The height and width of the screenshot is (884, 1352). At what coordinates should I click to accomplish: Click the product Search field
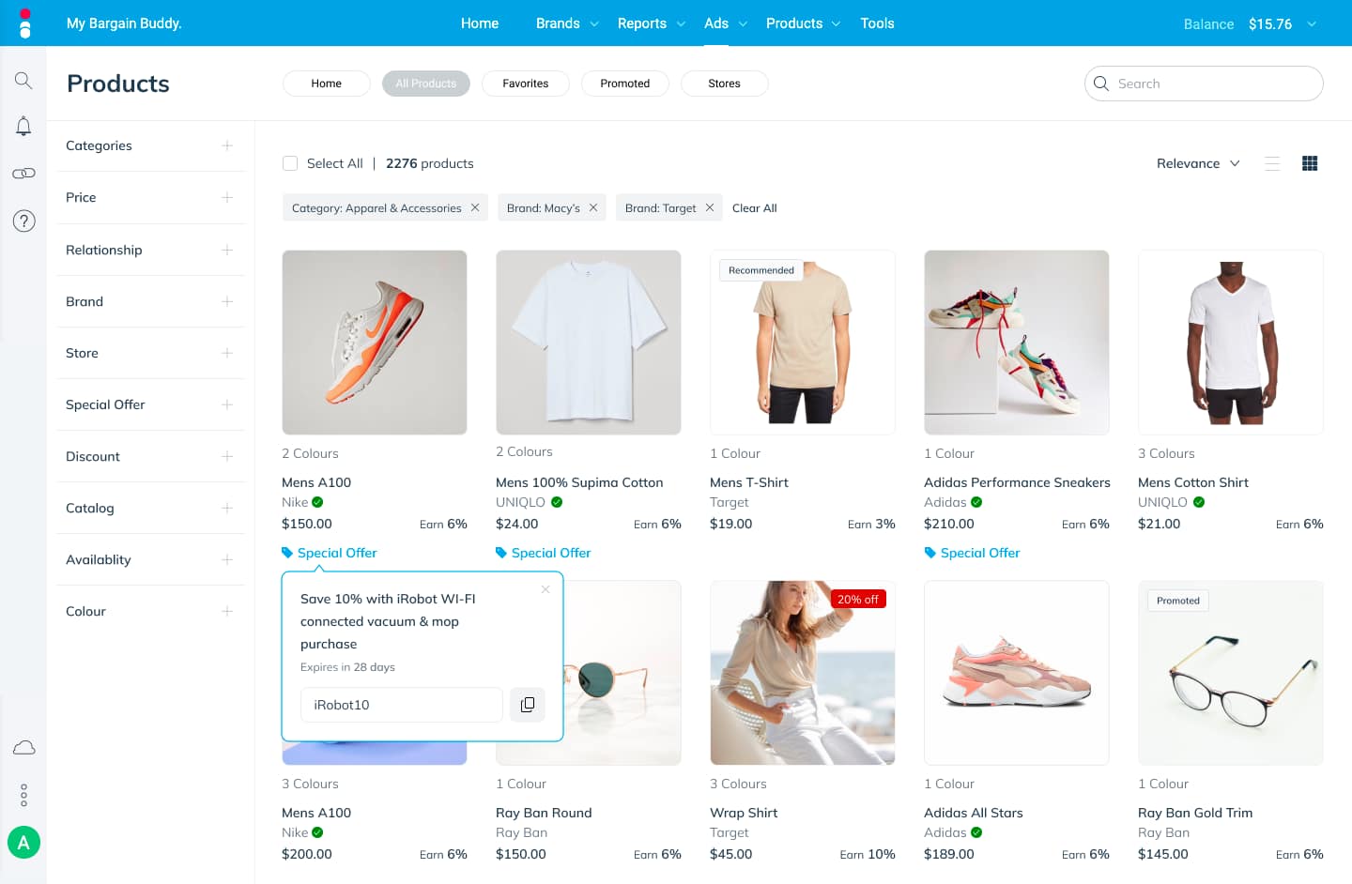coord(1204,84)
